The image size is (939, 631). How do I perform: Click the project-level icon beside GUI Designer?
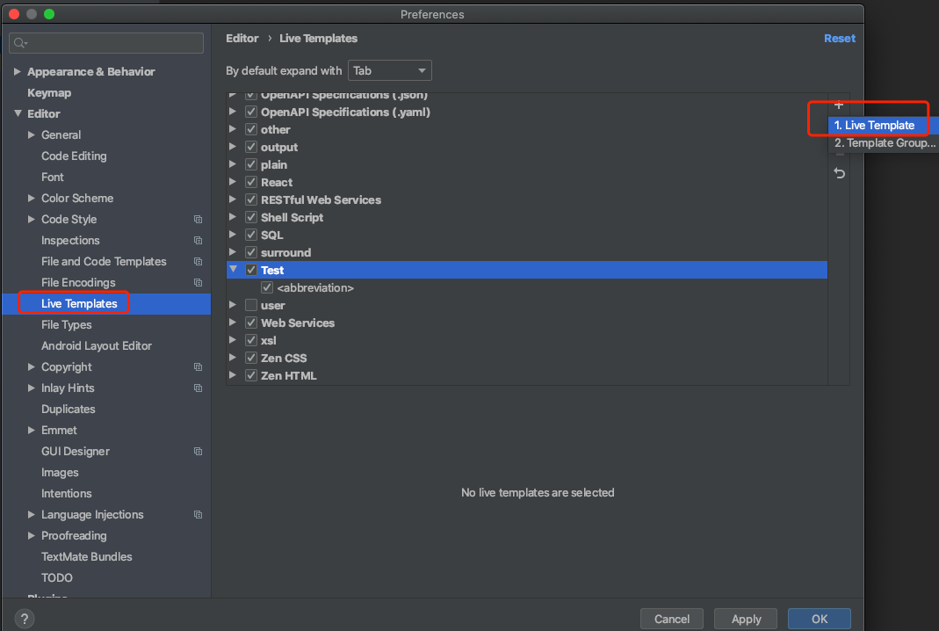pyautogui.click(x=198, y=451)
